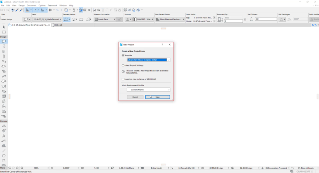Click the Inject Parameters syringe icon
The width and height of the screenshot is (319, 173).
pyautogui.click(x=21, y=10)
